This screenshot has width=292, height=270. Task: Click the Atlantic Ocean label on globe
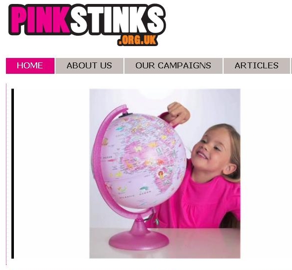pyautogui.click(x=135, y=195)
